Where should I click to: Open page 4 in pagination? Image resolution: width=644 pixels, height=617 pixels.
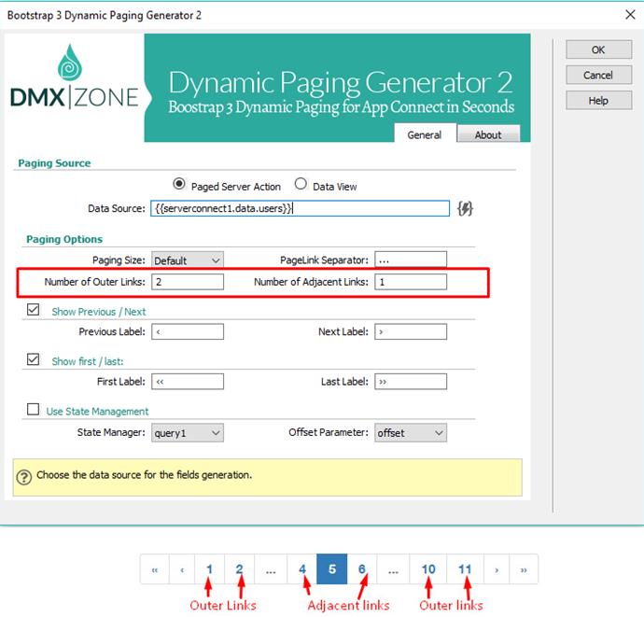tap(302, 569)
